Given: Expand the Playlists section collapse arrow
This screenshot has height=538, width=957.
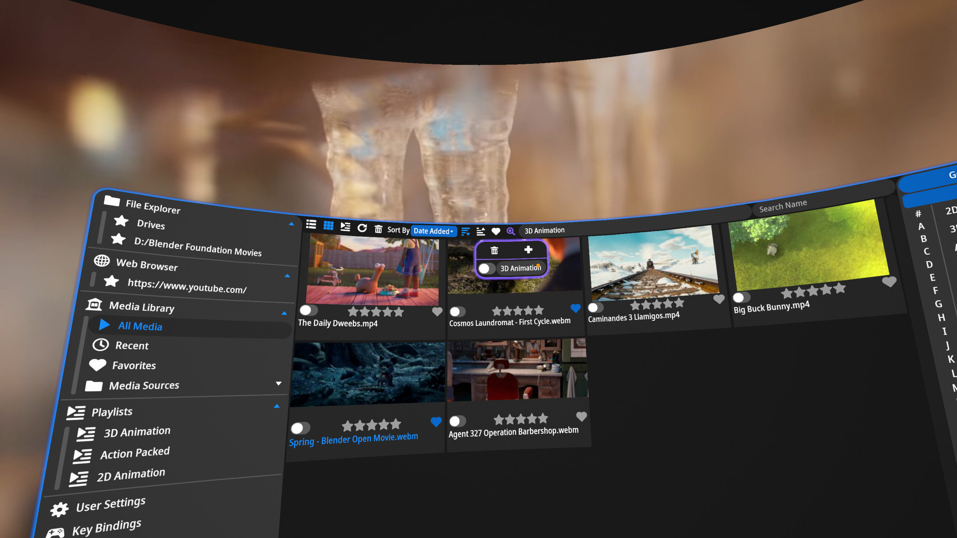Looking at the screenshot, I should (277, 405).
